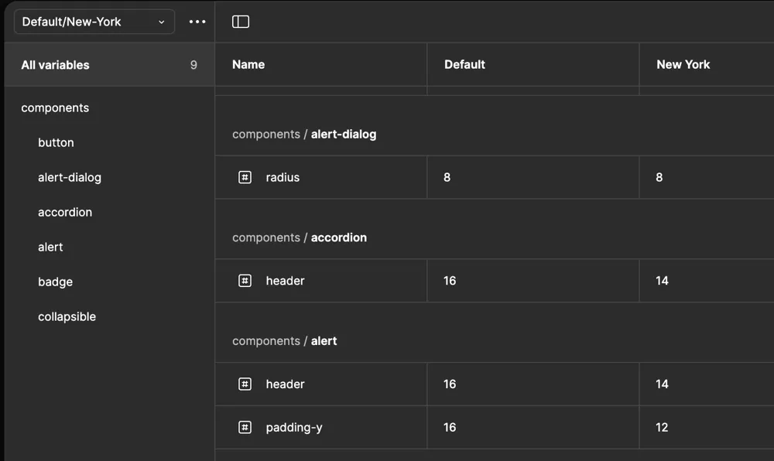
Task: Select the alert group
Action: [x=51, y=247]
